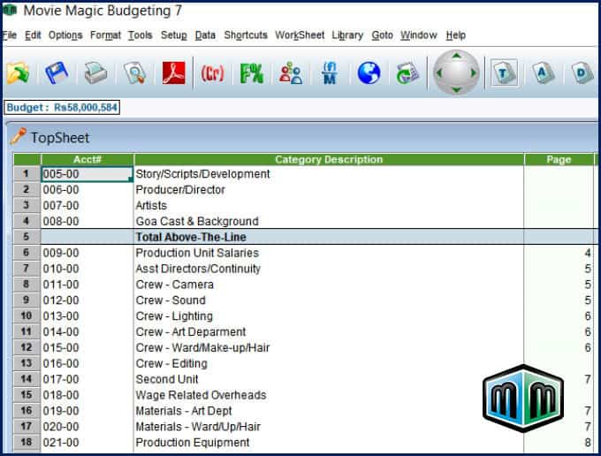This screenshot has width=601, height=456.
Task: Click the TopSheet pin icon
Action: (18, 136)
